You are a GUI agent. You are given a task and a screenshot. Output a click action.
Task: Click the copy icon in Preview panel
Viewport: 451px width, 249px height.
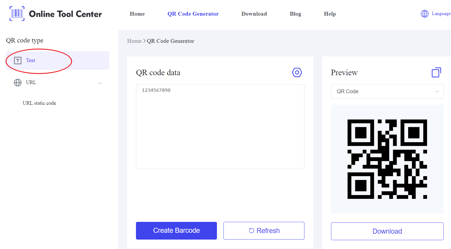(x=436, y=72)
